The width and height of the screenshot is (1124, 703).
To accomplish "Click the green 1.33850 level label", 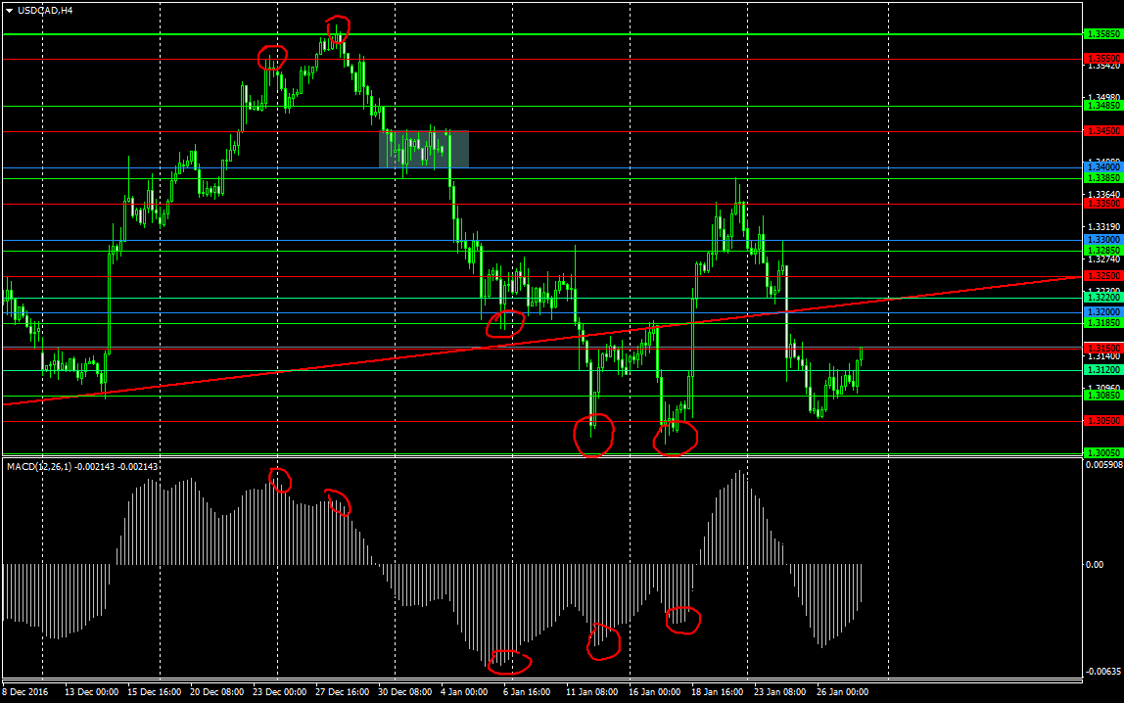I will pyautogui.click(x=1103, y=178).
